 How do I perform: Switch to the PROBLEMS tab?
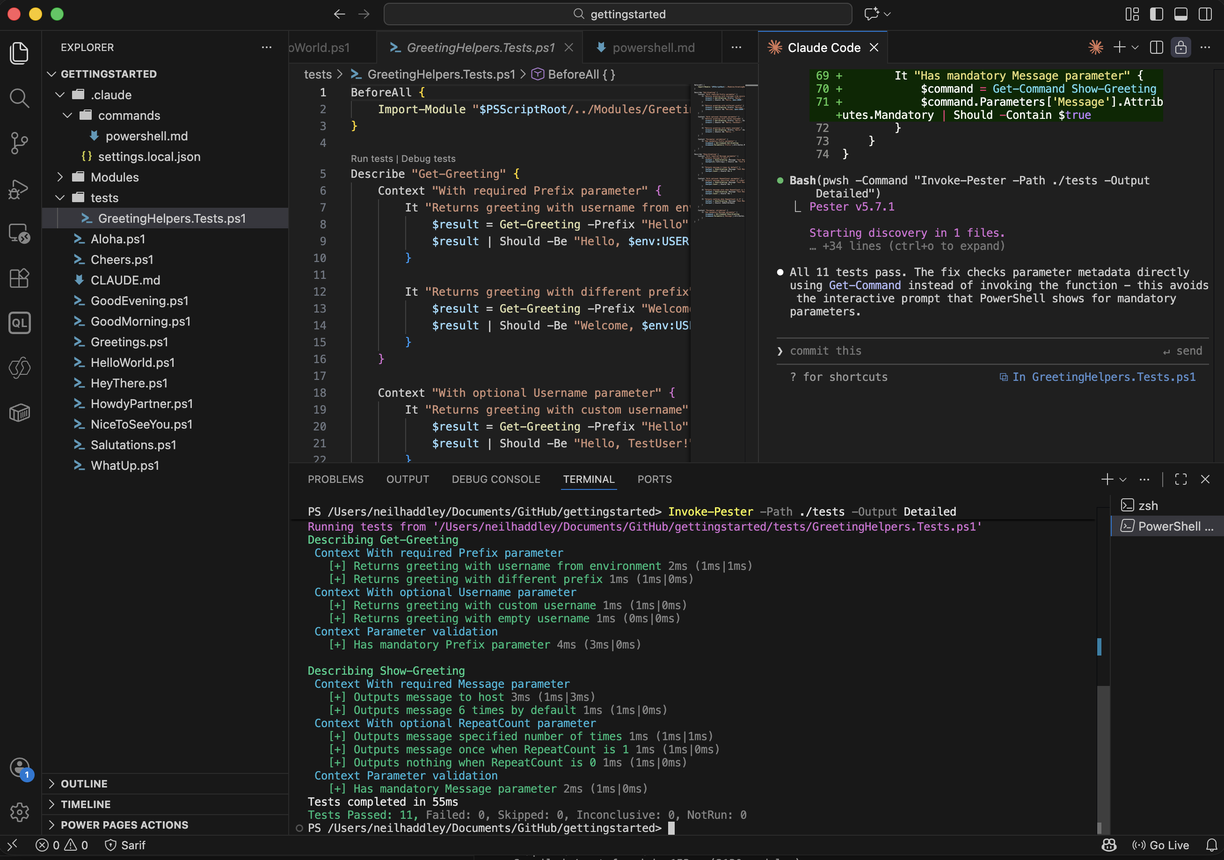click(x=335, y=479)
